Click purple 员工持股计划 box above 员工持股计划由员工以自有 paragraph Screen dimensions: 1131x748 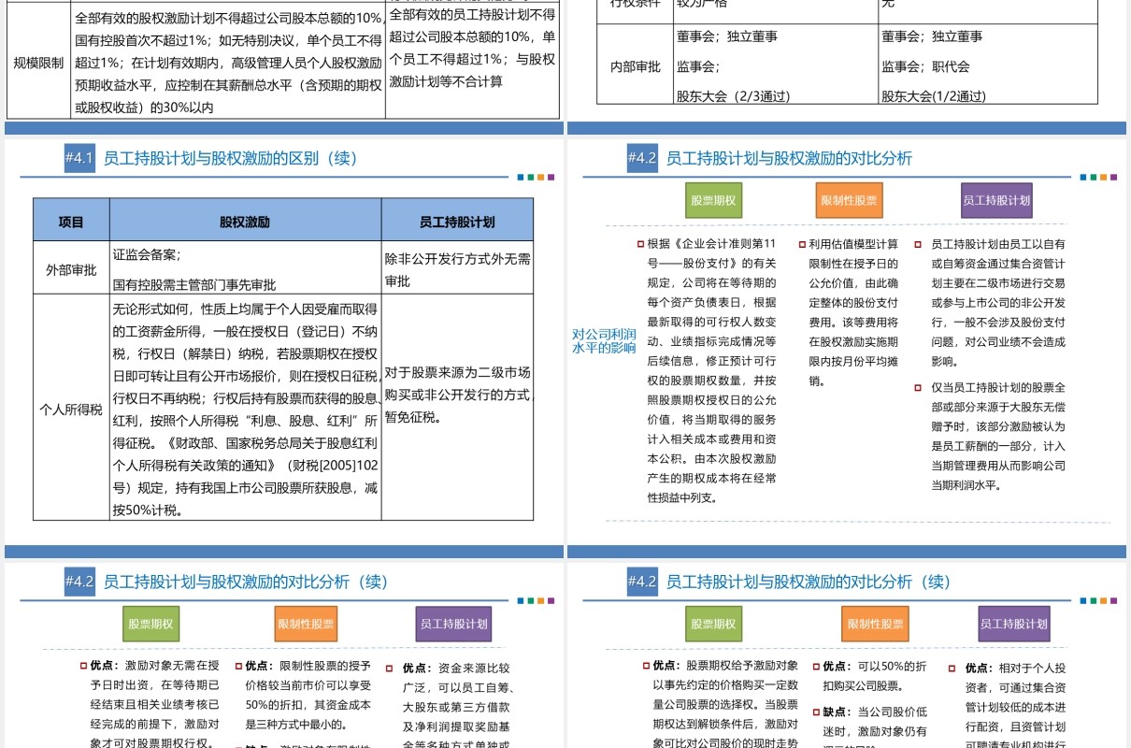[x=996, y=200]
